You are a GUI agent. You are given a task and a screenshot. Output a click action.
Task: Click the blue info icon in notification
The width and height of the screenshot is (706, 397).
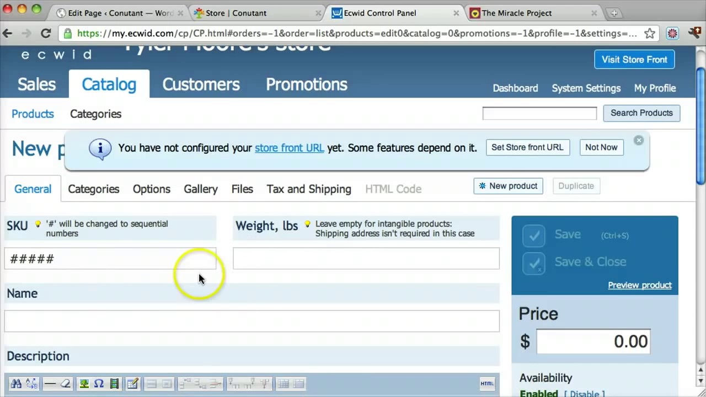100,148
